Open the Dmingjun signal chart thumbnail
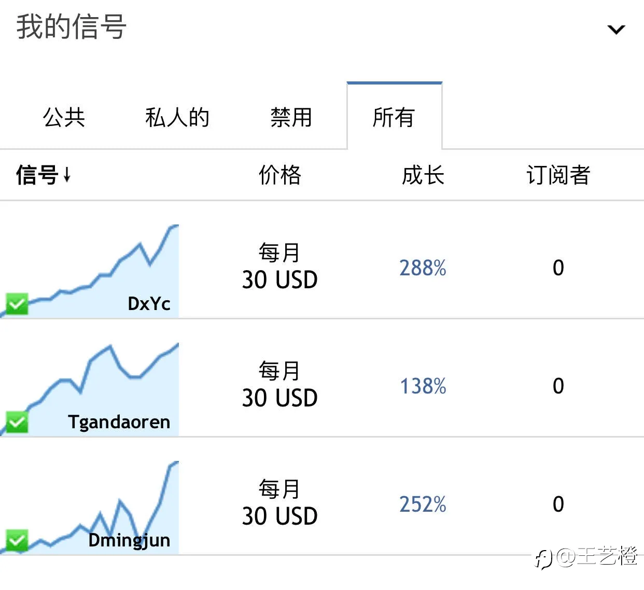This screenshot has height=590, width=644. pos(89,508)
